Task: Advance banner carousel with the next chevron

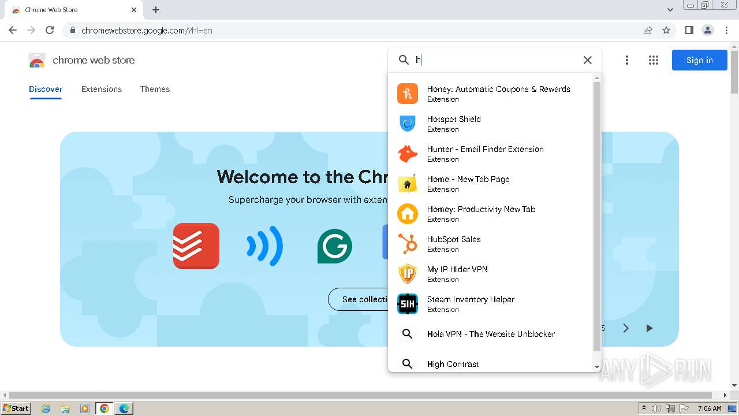Action: pos(626,328)
